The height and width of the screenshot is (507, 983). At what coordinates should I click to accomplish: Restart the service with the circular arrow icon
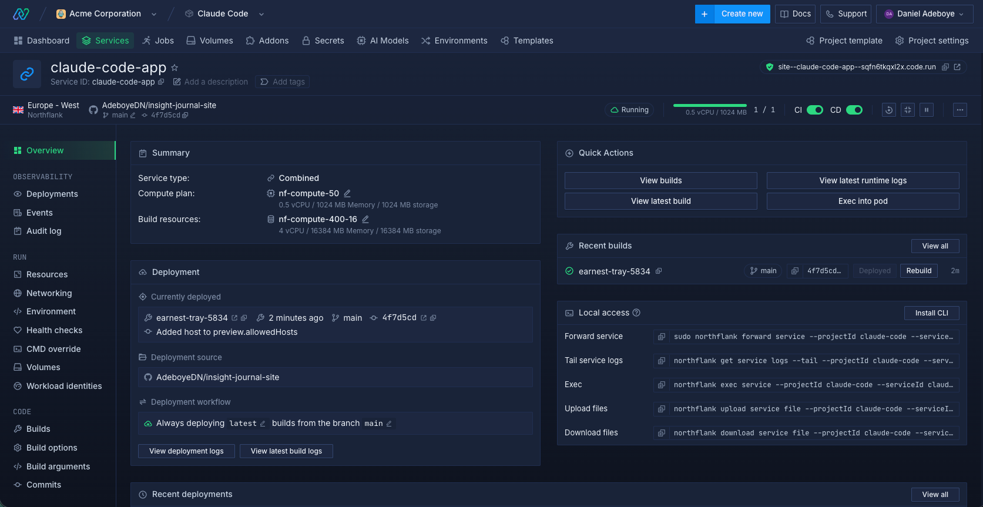point(889,110)
